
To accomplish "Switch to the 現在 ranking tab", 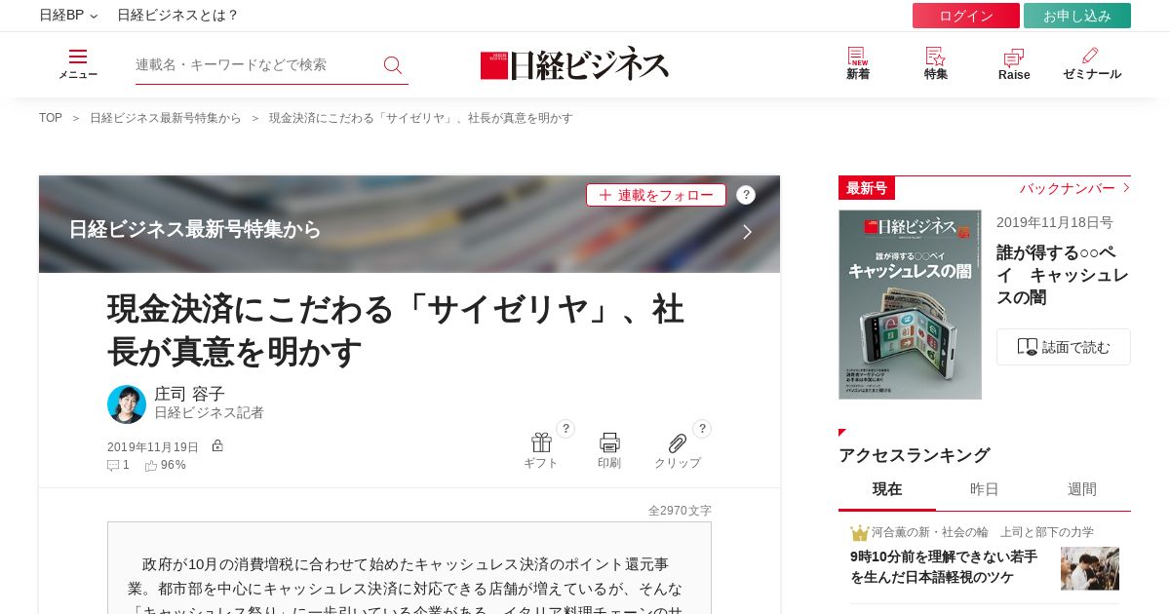I will click(x=887, y=489).
